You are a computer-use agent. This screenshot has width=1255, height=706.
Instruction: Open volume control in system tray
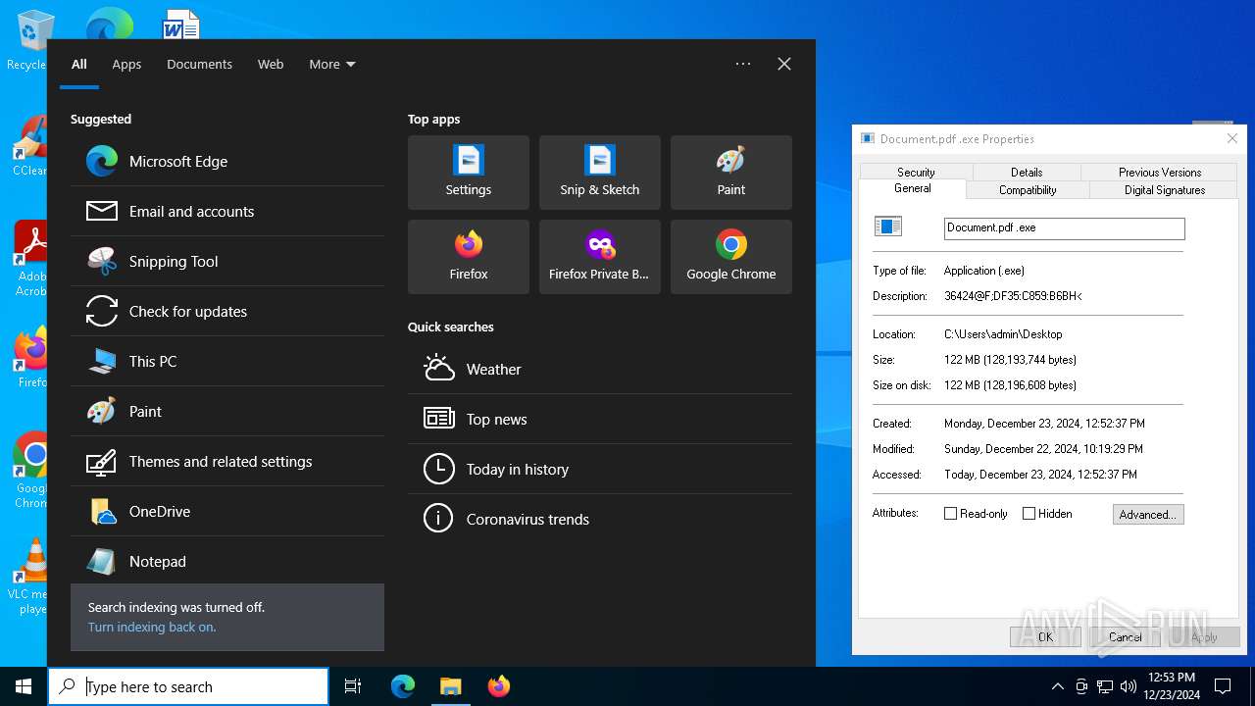click(x=1129, y=686)
